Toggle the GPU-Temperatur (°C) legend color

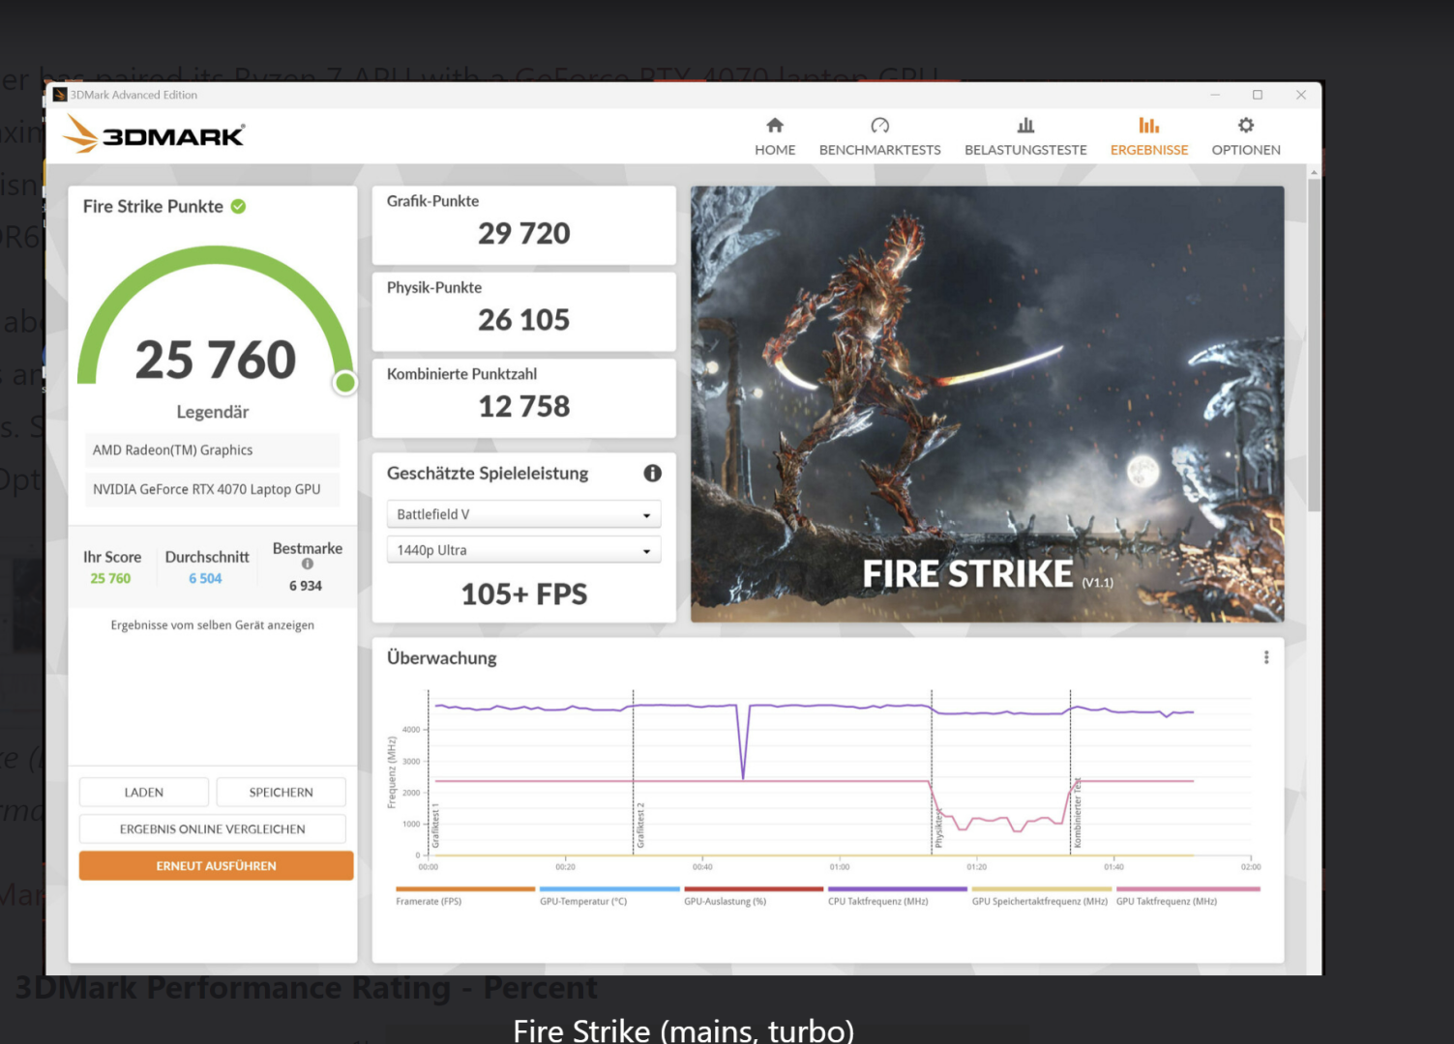pos(609,889)
